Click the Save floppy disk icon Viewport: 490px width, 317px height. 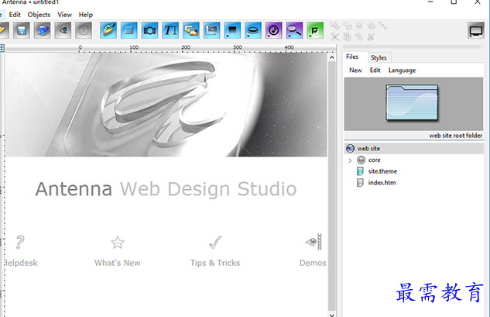(21, 30)
